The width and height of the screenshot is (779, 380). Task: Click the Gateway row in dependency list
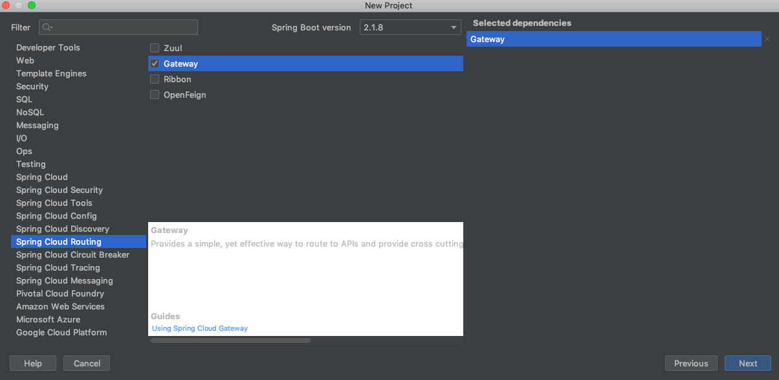305,63
